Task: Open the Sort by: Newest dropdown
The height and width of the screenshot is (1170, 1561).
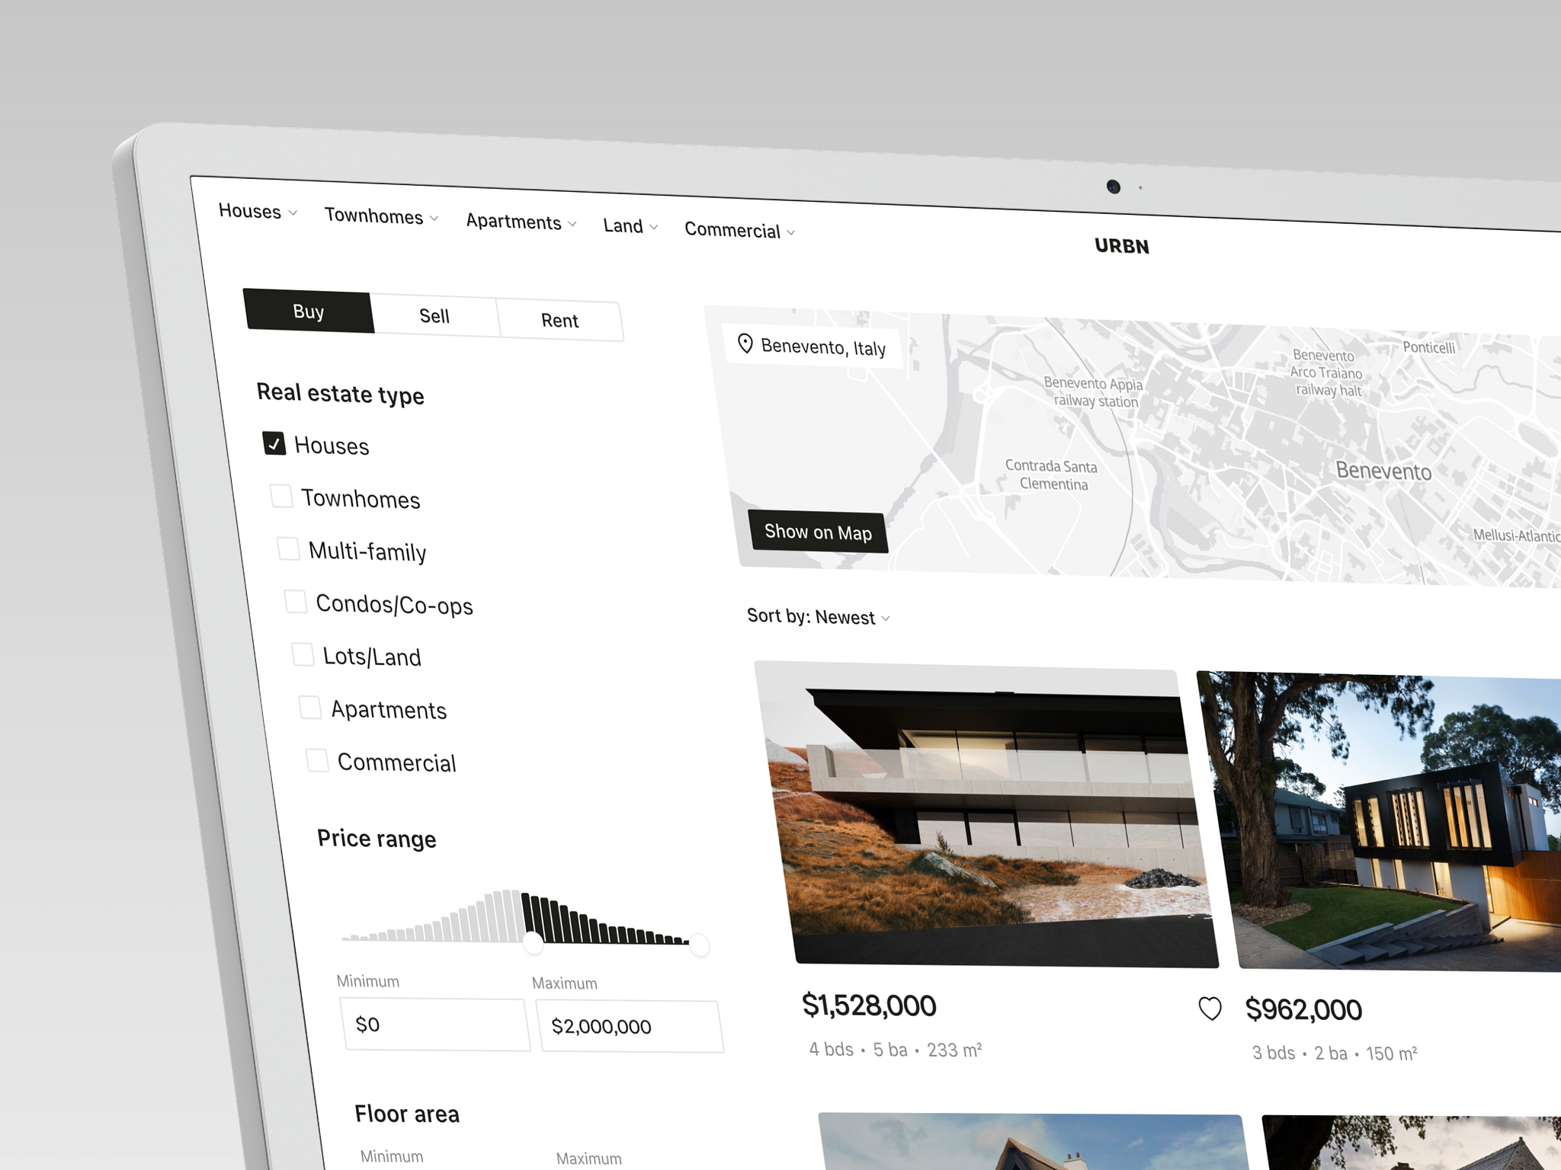Action: (x=819, y=616)
